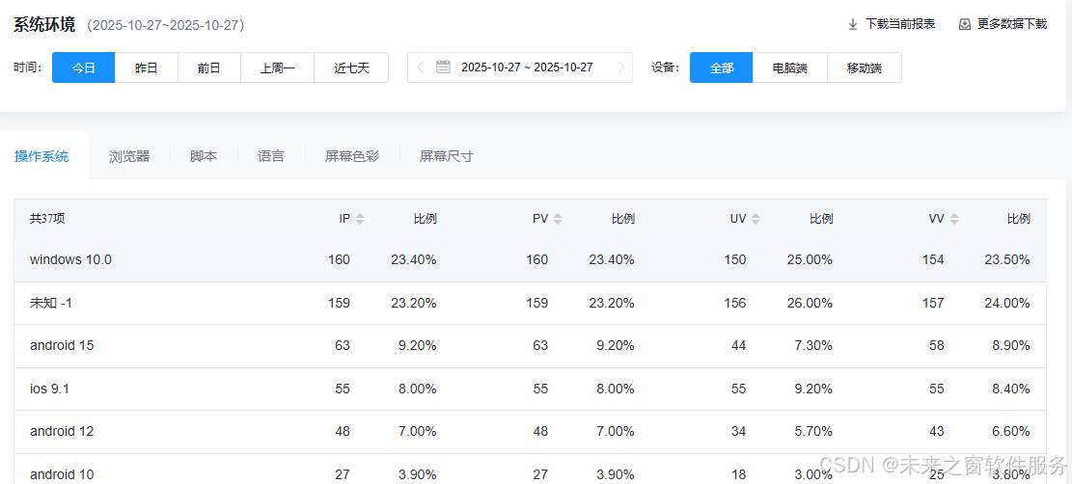Click UV ratio 5.70% in android 12 row
The height and width of the screenshot is (484, 1072).
[813, 432]
